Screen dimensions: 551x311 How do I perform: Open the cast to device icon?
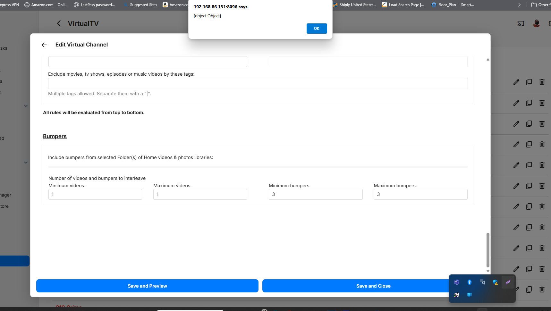(x=521, y=23)
